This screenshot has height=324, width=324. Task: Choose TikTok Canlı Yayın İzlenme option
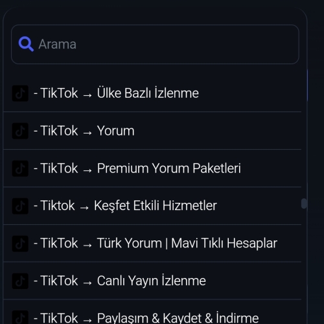[x=152, y=281]
